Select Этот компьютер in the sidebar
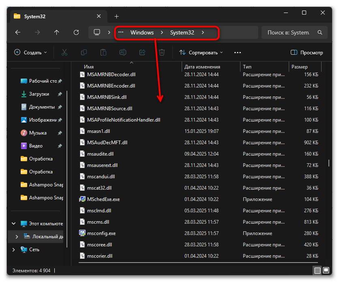The image size is (339, 282). pyautogui.click(x=42, y=224)
